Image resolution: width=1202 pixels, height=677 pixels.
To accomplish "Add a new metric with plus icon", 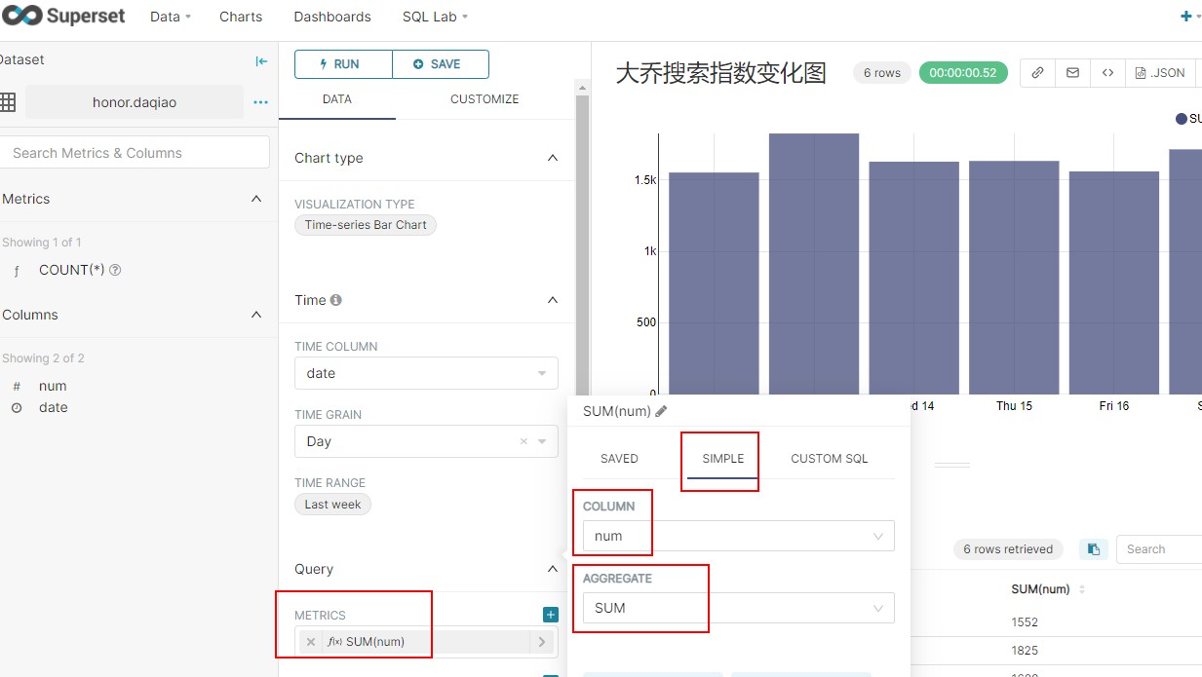I will point(551,615).
